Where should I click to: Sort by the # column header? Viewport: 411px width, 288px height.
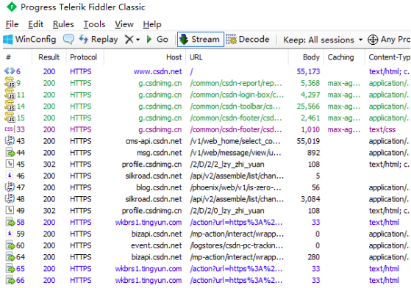tap(18, 57)
